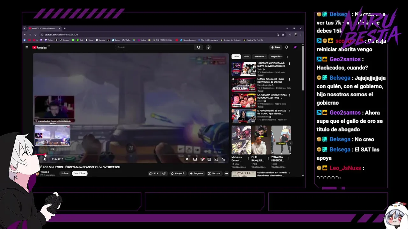Select the 'Overwatch 2' filter chip
The width and height of the screenshot is (408, 229).
(x=259, y=57)
